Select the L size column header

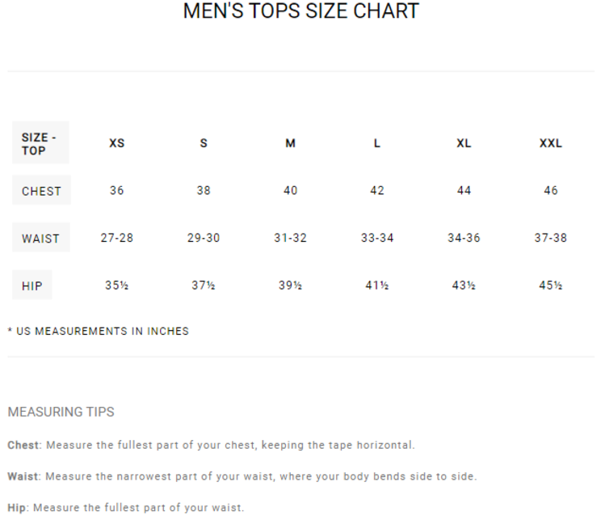(377, 143)
